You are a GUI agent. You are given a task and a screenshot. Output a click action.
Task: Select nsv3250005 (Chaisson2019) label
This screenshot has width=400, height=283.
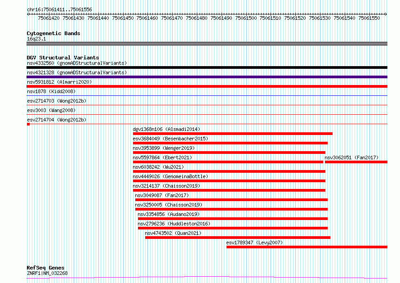tap(169, 205)
